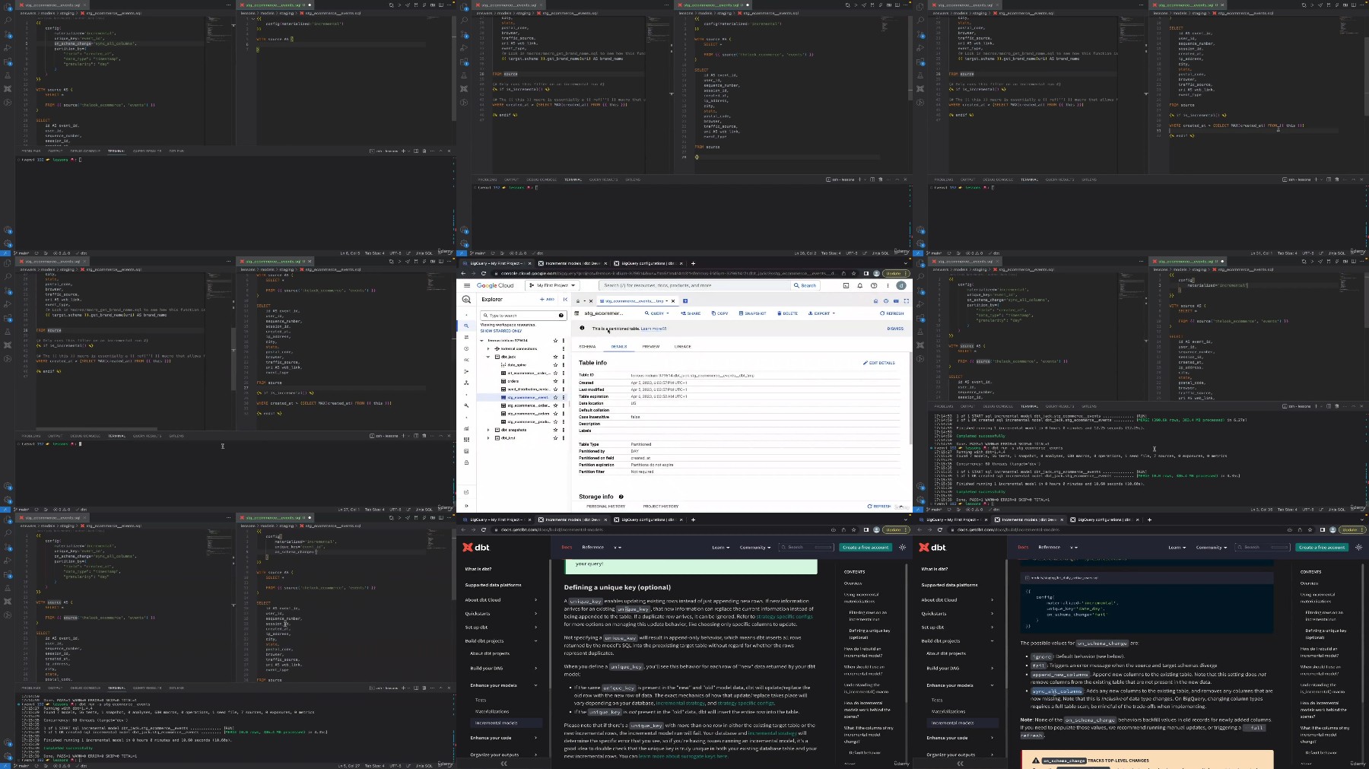
Task: Click the BigQuery logo icon above the sidebar
Action: (466, 299)
